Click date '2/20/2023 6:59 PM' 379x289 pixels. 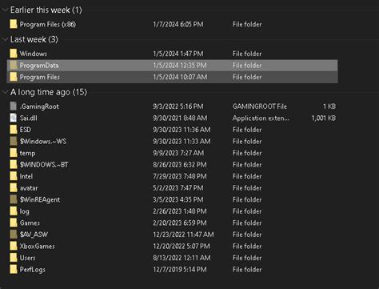click(x=180, y=223)
